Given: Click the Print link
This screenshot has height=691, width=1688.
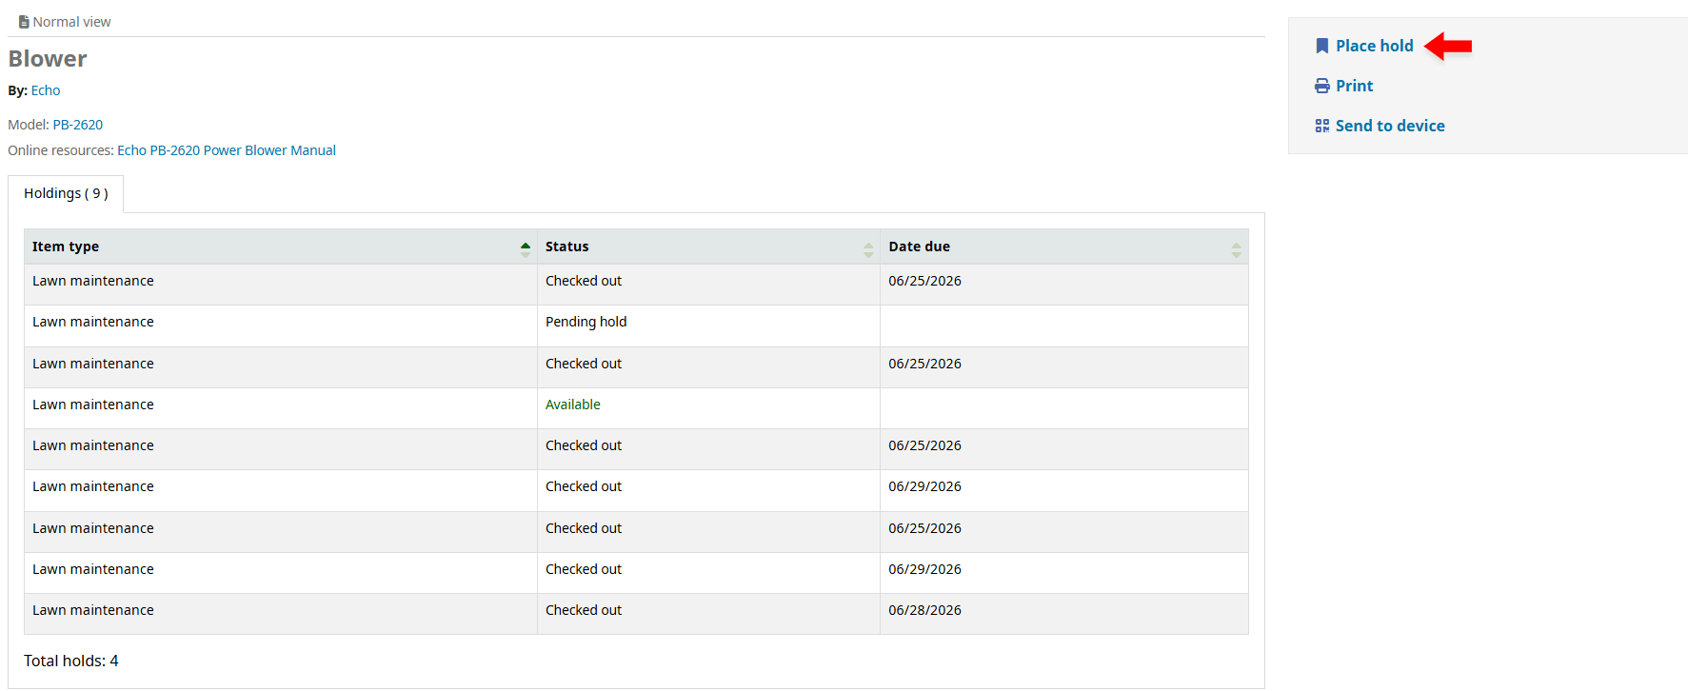Looking at the screenshot, I should pyautogui.click(x=1354, y=86).
